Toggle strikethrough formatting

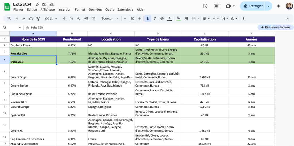point(162,18)
